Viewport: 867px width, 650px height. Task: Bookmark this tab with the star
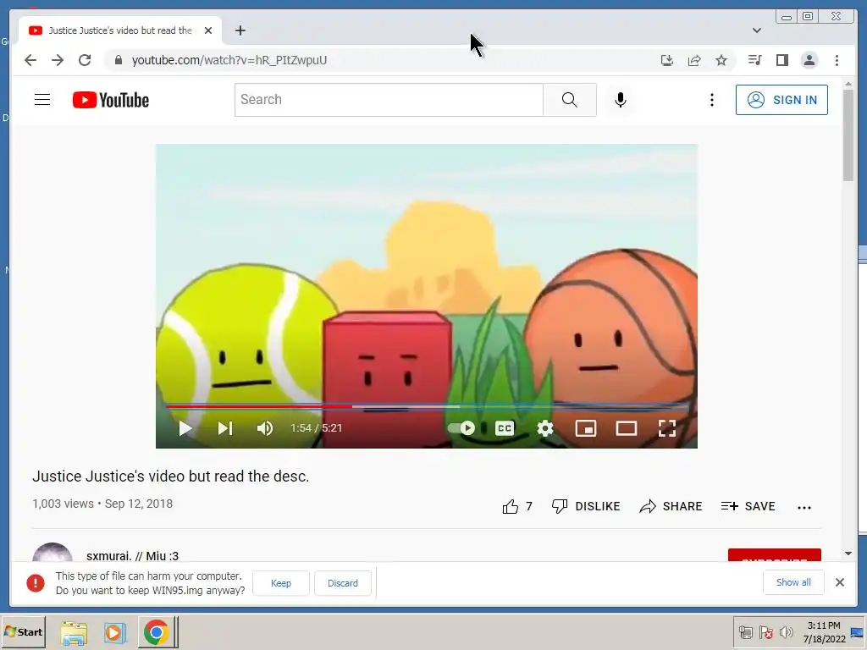[x=721, y=60]
